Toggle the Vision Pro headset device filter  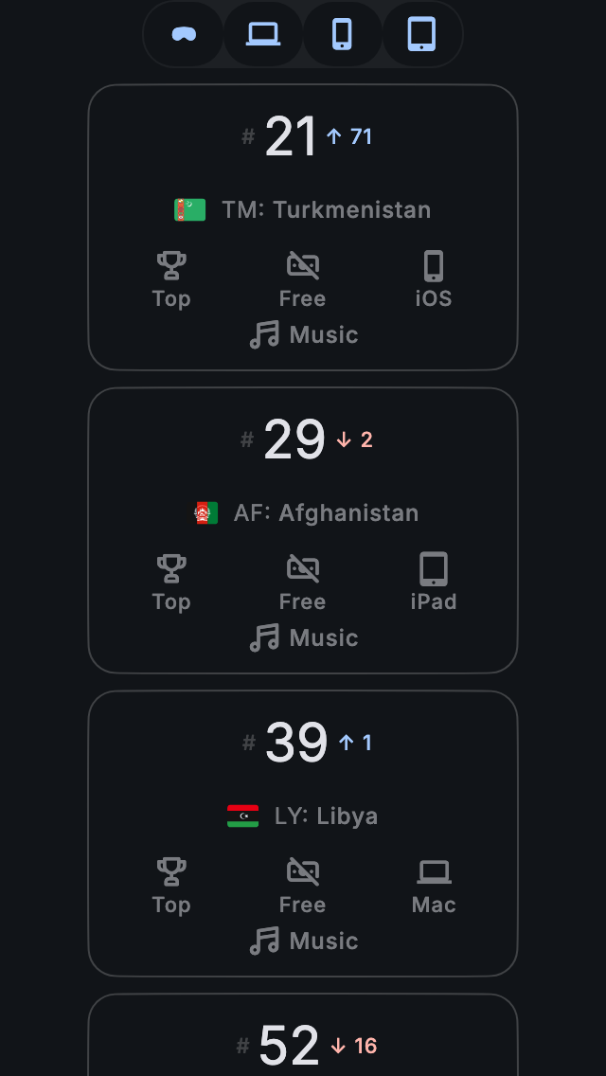[184, 35]
